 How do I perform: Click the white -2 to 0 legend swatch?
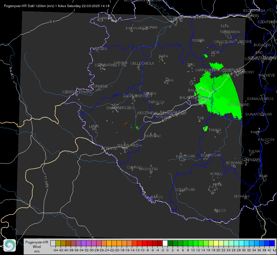(x=165, y=243)
